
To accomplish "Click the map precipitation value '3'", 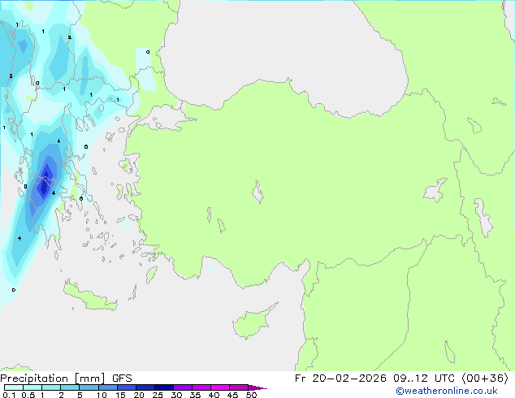I will pos(11,76).
